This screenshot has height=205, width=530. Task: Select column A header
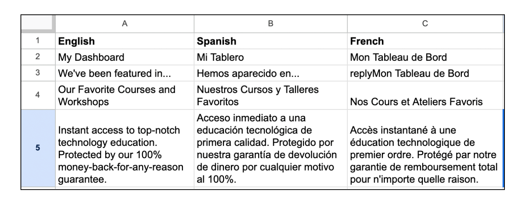click(125, 24)
